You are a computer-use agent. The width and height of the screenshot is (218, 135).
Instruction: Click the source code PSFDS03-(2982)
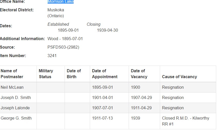(63, 47)
